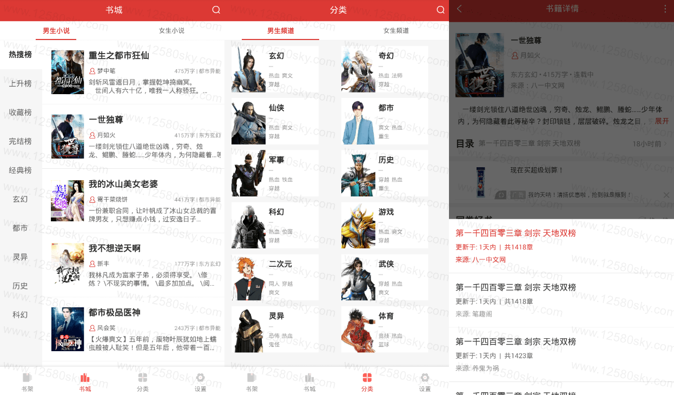Open the cover of 都市极品医神
Viewport: 674px width, 395px height.
68,330
